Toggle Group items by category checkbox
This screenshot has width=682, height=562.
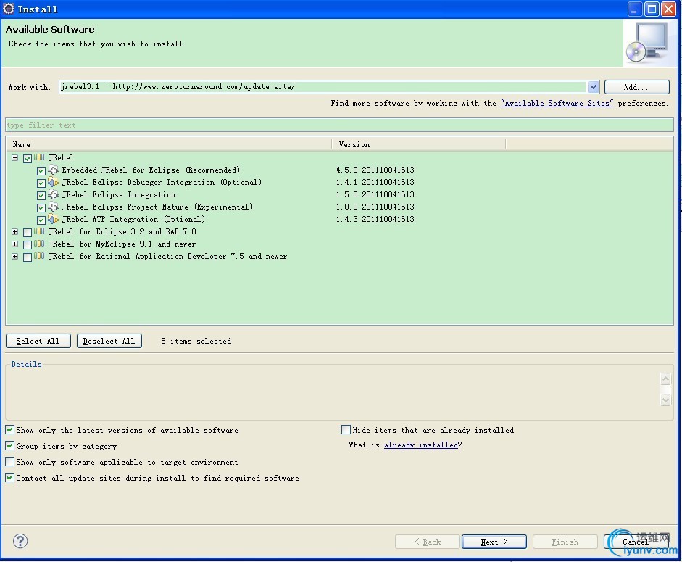click(10, 446)
